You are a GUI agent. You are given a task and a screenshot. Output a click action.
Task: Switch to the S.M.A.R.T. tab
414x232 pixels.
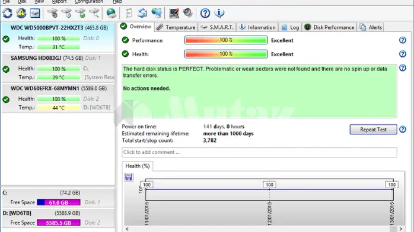click(217, 27)
